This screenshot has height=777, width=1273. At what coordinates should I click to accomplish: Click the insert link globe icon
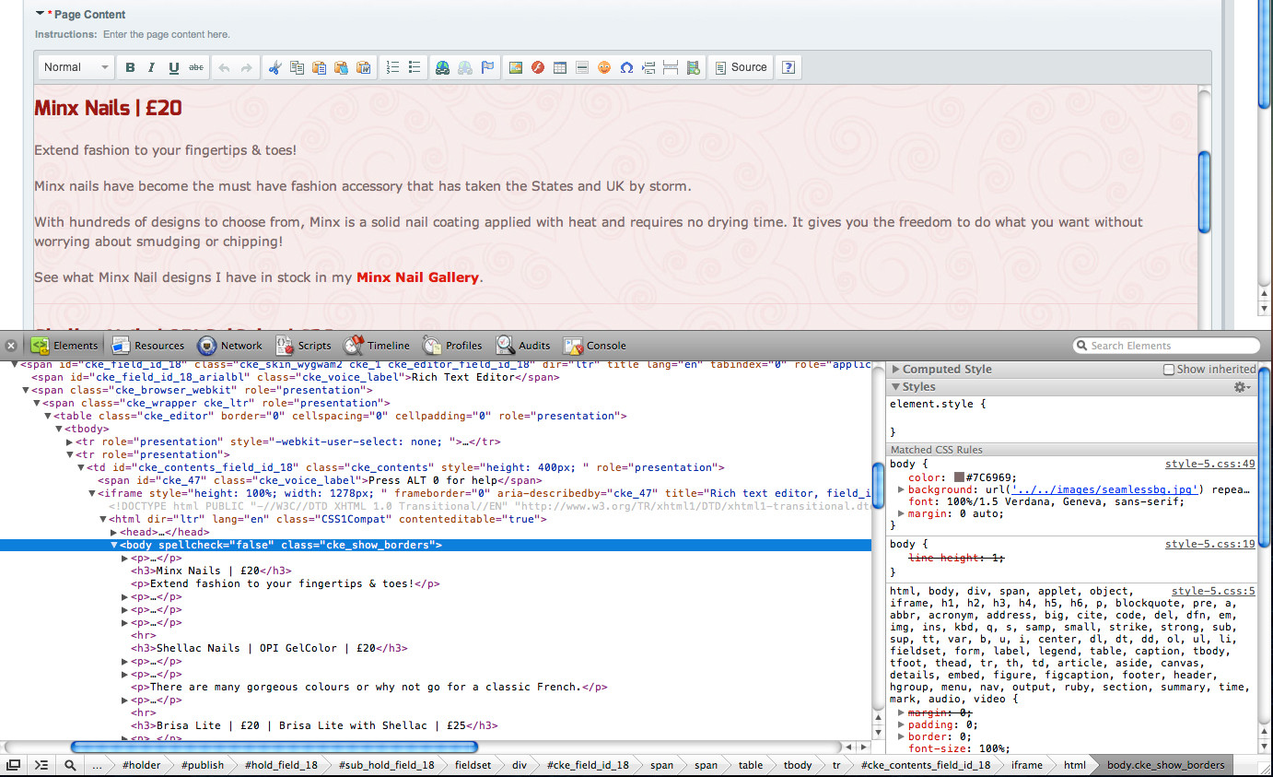tap(443, 67)
